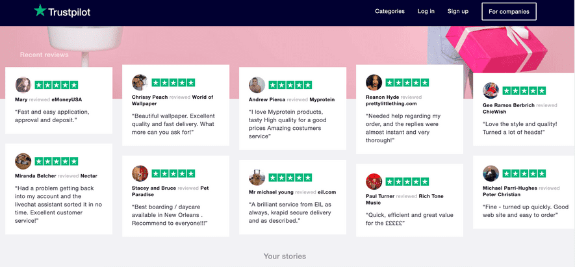Click Chrissy Peach's profile avatar
The height and width of the screenshot is (267, 575).
coord(140,83)
